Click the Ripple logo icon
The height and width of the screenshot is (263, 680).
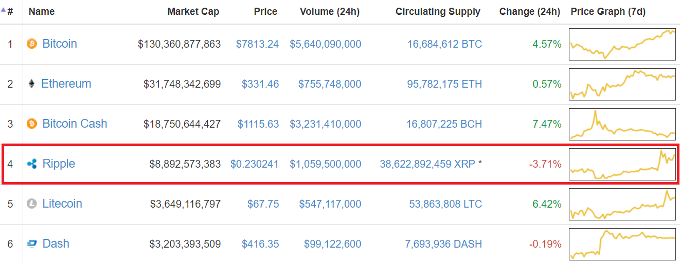(32, 164)
